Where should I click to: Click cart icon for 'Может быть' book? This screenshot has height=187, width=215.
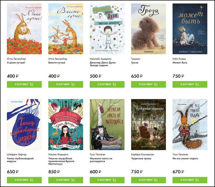(x=197, y=84)
